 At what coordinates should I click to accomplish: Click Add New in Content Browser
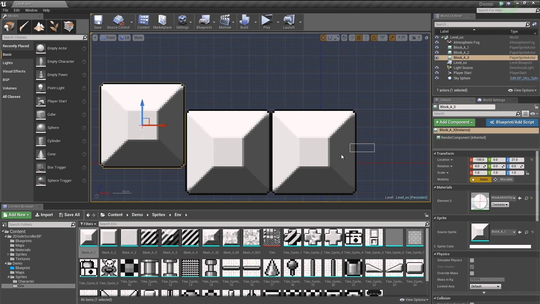(x=16, y=215)
